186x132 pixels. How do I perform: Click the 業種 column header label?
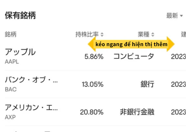coord(143,35)
